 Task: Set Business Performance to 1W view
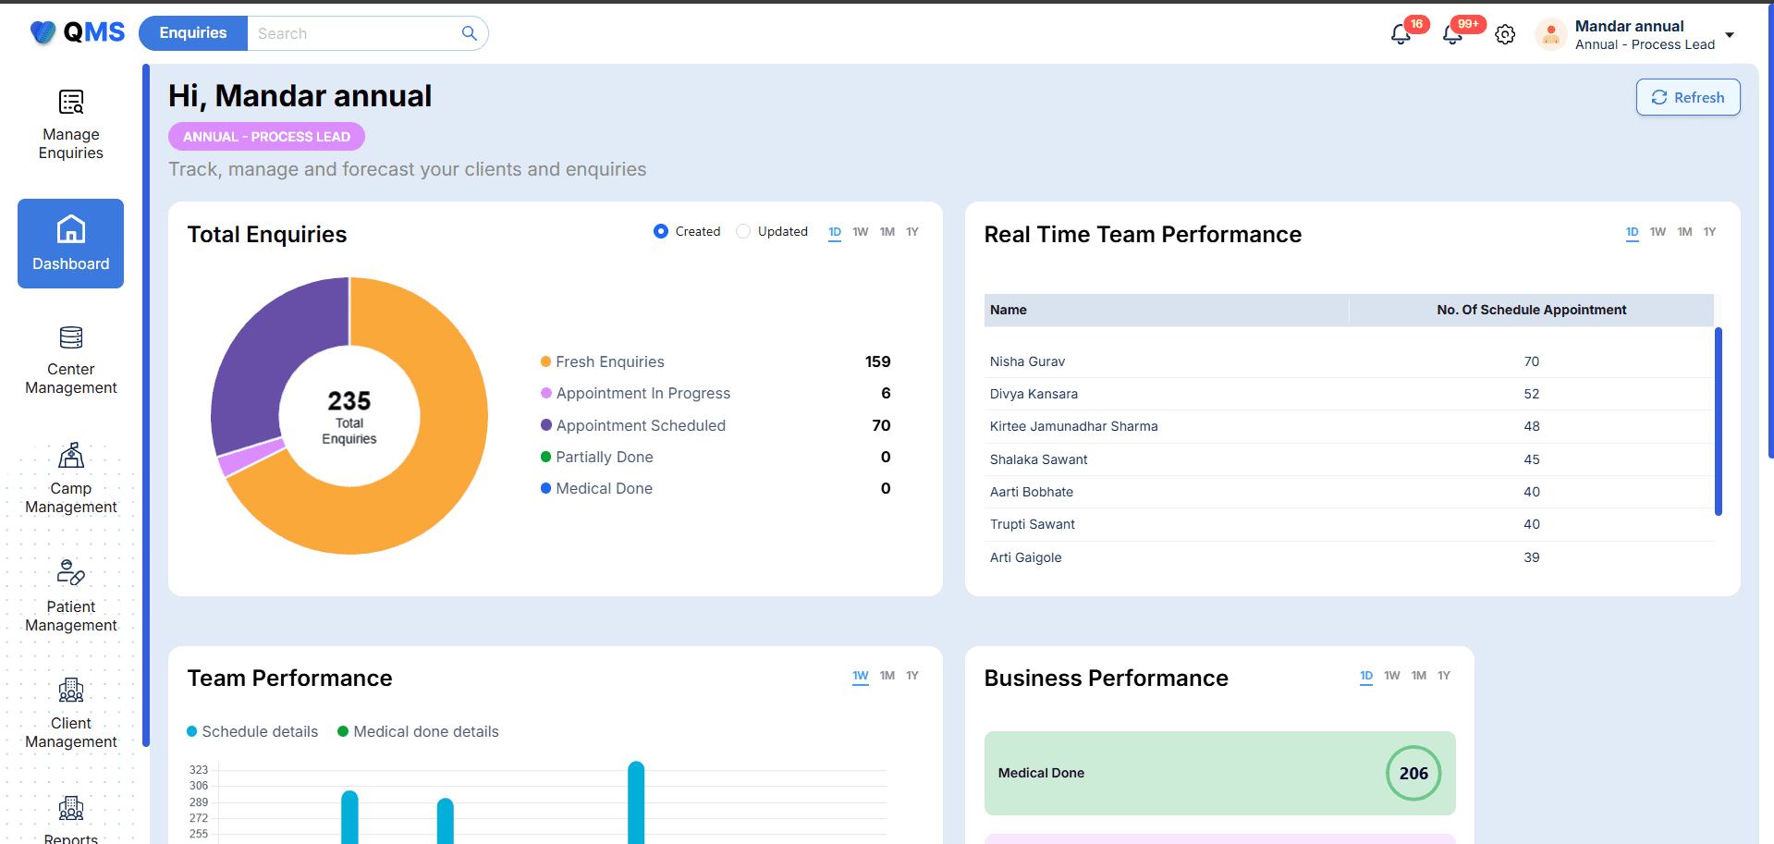1392,676
